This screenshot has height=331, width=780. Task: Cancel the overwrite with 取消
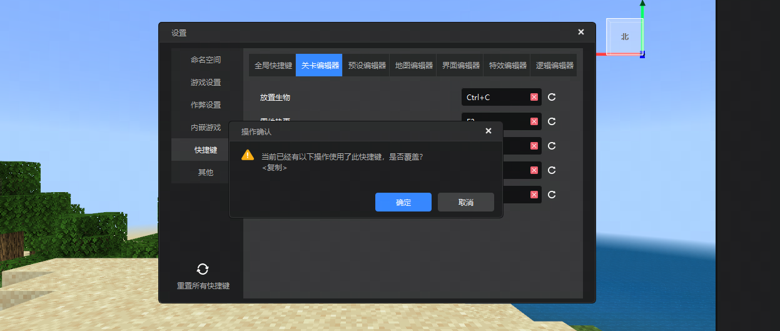pyautogui.click(x=466, y=202)
